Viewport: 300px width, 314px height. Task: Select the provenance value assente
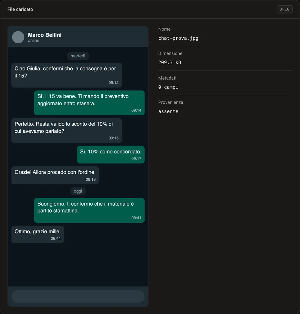pyautogui.click(x=168, y=111)
